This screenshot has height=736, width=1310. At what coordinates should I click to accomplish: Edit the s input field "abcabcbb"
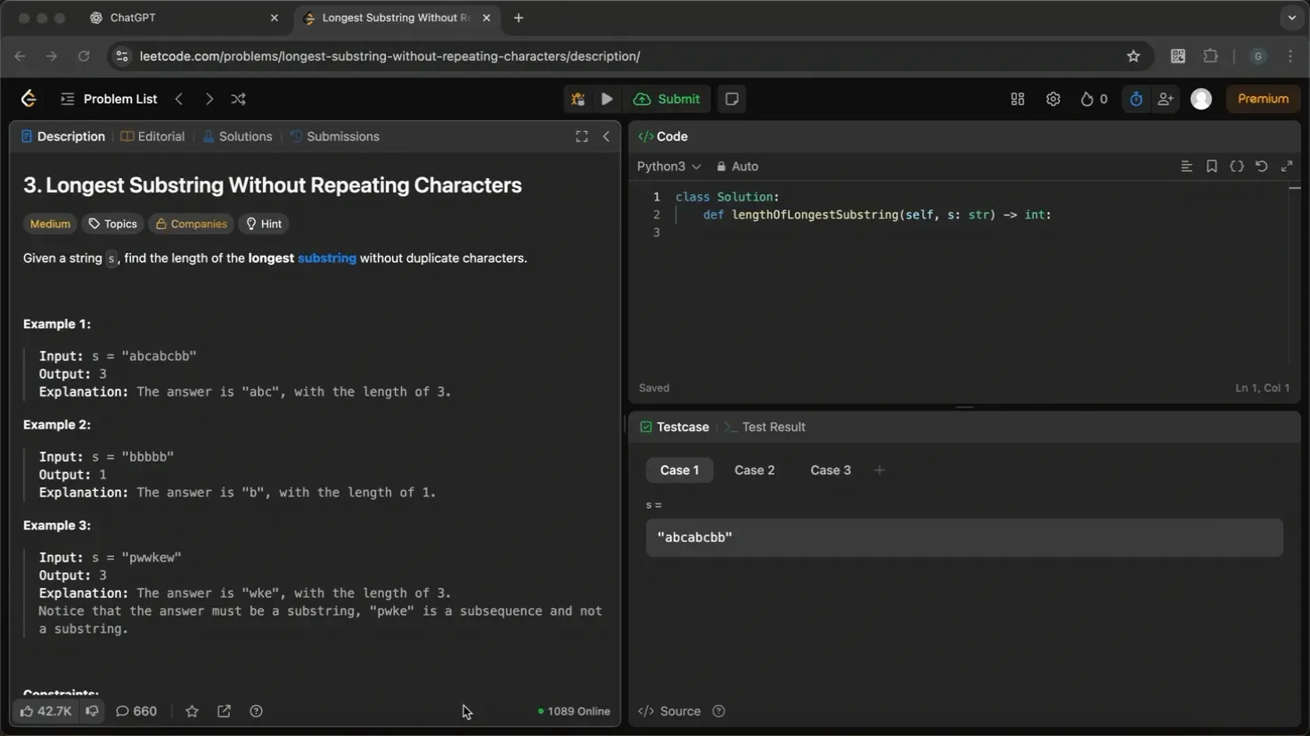click(x=964, y=537)
